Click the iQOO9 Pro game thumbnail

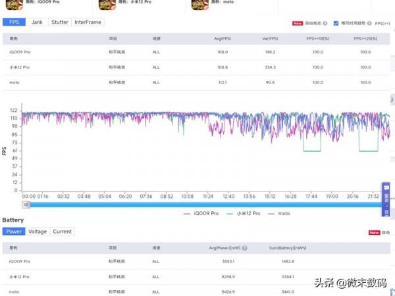[16, 5]
